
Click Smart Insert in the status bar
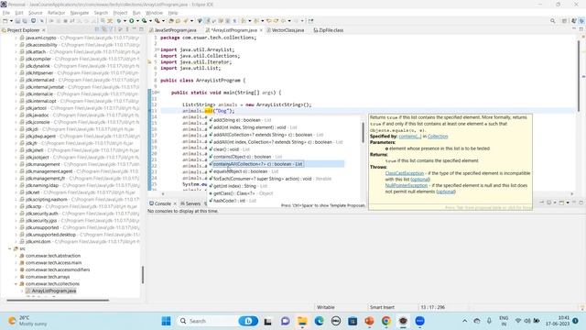pos(382,307)
